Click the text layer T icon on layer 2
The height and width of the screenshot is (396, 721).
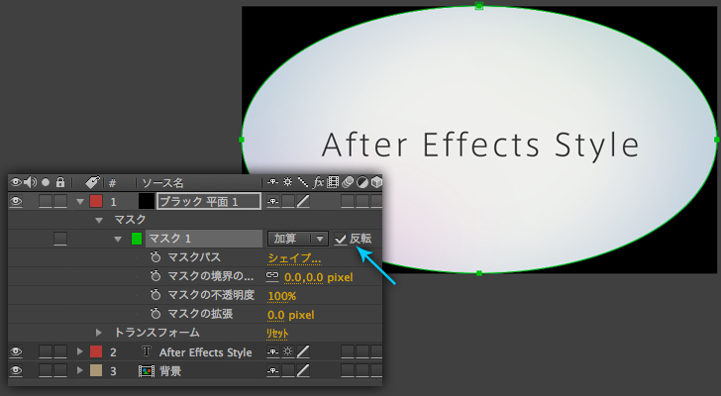[147, 351]
